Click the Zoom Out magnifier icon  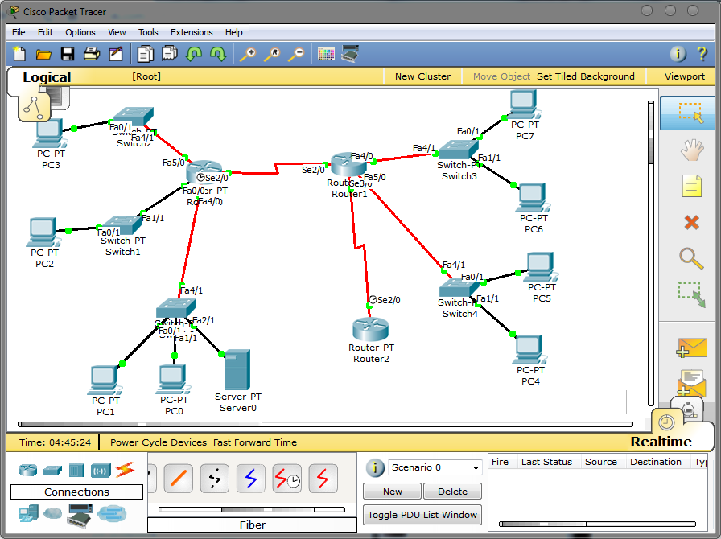(295, 54)
